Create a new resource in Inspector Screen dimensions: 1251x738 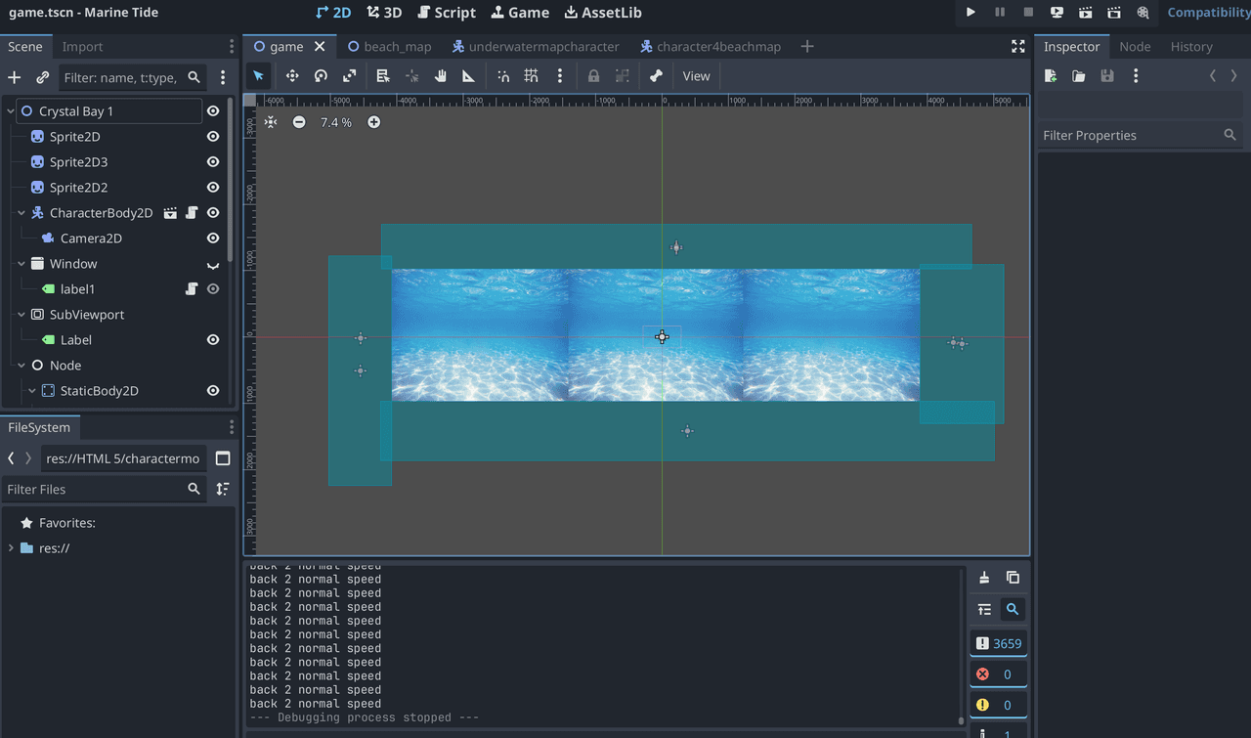tap(1051, 76)
